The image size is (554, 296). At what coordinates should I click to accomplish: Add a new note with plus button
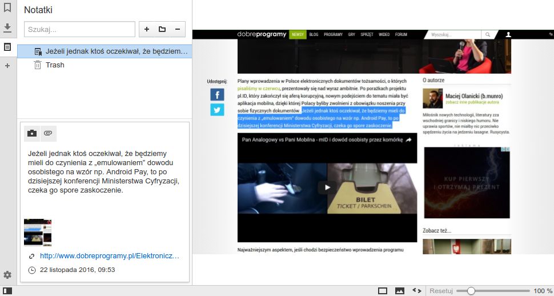(147, 29)
